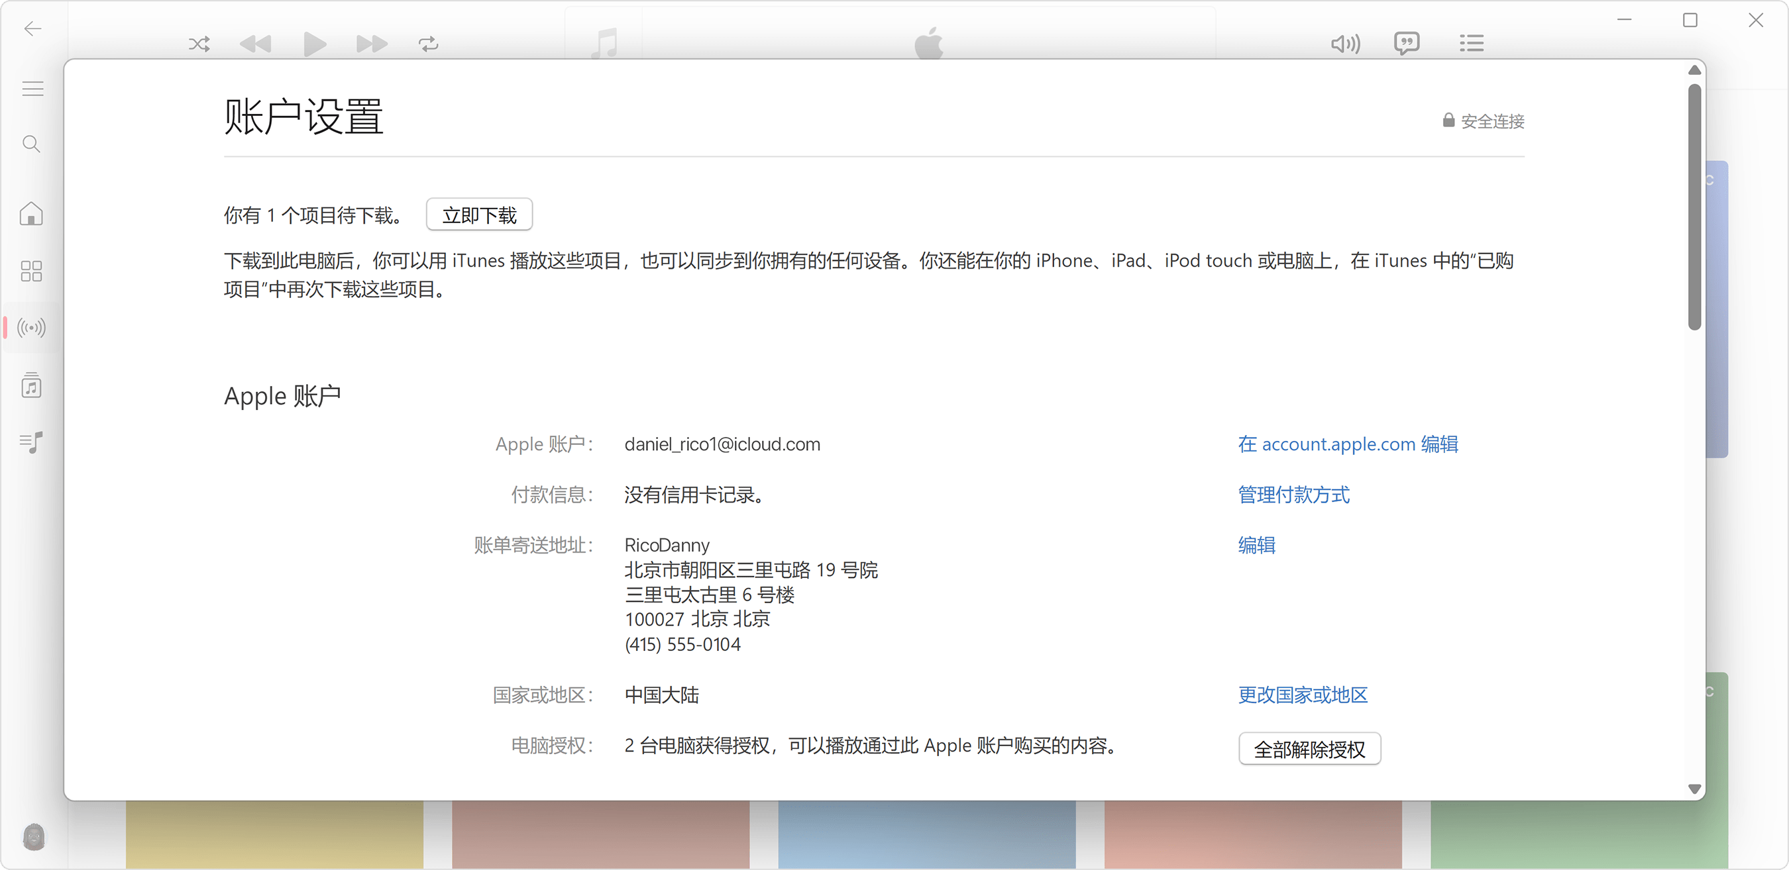The width and height of the screenshot is (1789, 870).
Task: Go to Home using the sidebar icon
Action: coord(31,214)
